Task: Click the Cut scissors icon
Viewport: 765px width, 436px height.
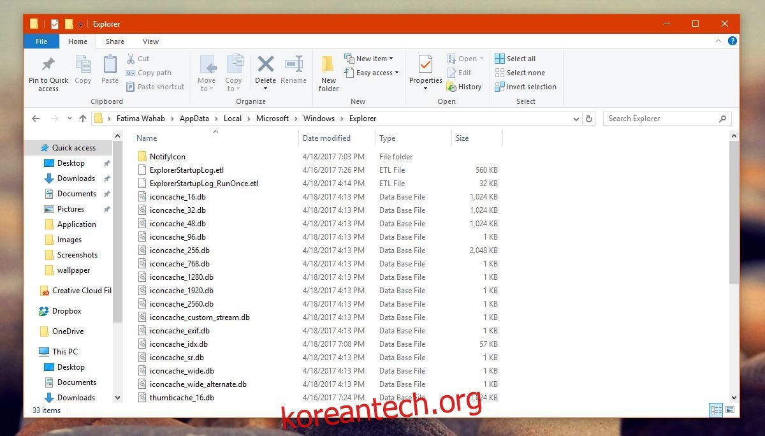Action: point(131,59)
